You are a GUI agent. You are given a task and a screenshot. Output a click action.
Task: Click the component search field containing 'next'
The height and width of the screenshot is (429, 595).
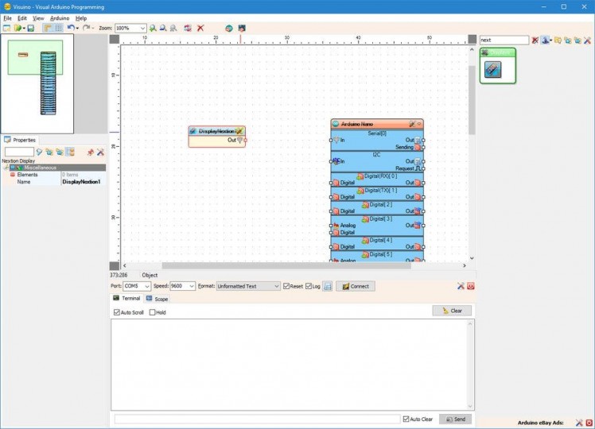point(504,40)
